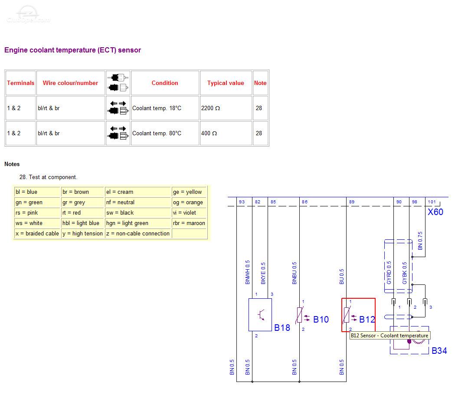Viewport: 468px width, 408px height.
Task: Click the 'rbr = maroon' legend cell
Action: click(189, 223)
